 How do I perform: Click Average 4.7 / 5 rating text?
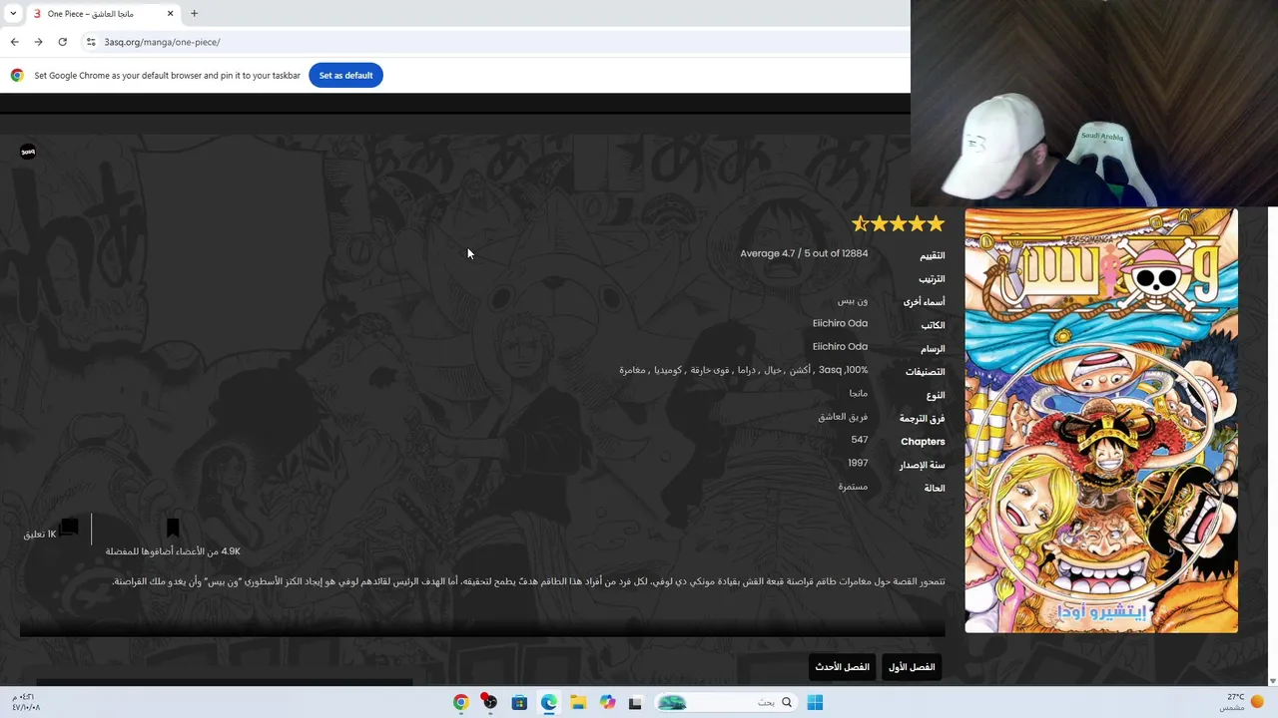pos(804,253)
